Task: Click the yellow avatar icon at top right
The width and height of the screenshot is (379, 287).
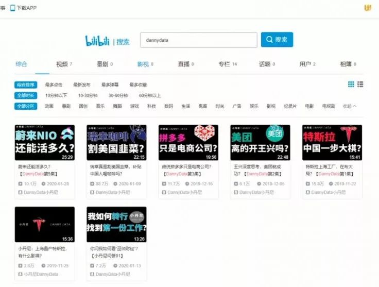Action: pos(368,8)
